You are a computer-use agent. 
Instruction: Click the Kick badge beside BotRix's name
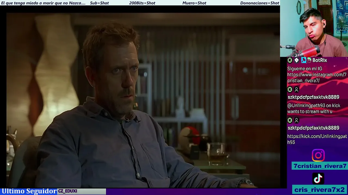(x=290, y=60)
